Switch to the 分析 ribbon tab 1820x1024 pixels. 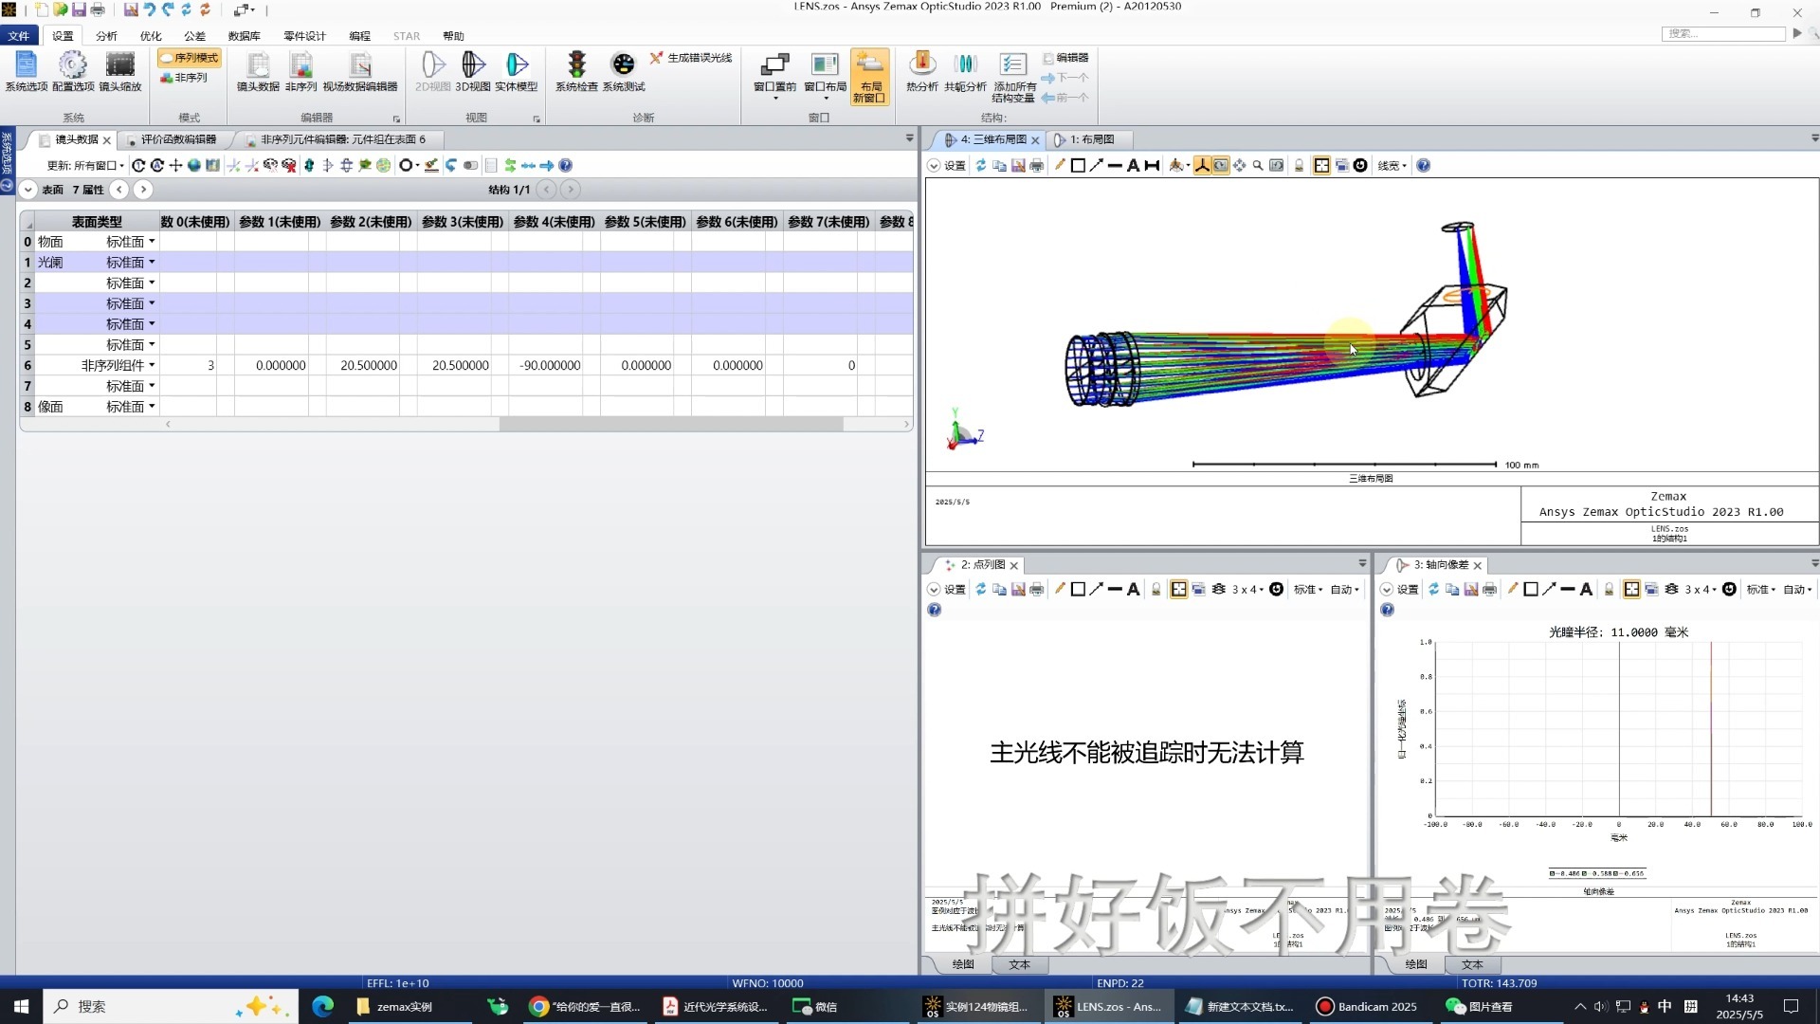pos(105,36)
